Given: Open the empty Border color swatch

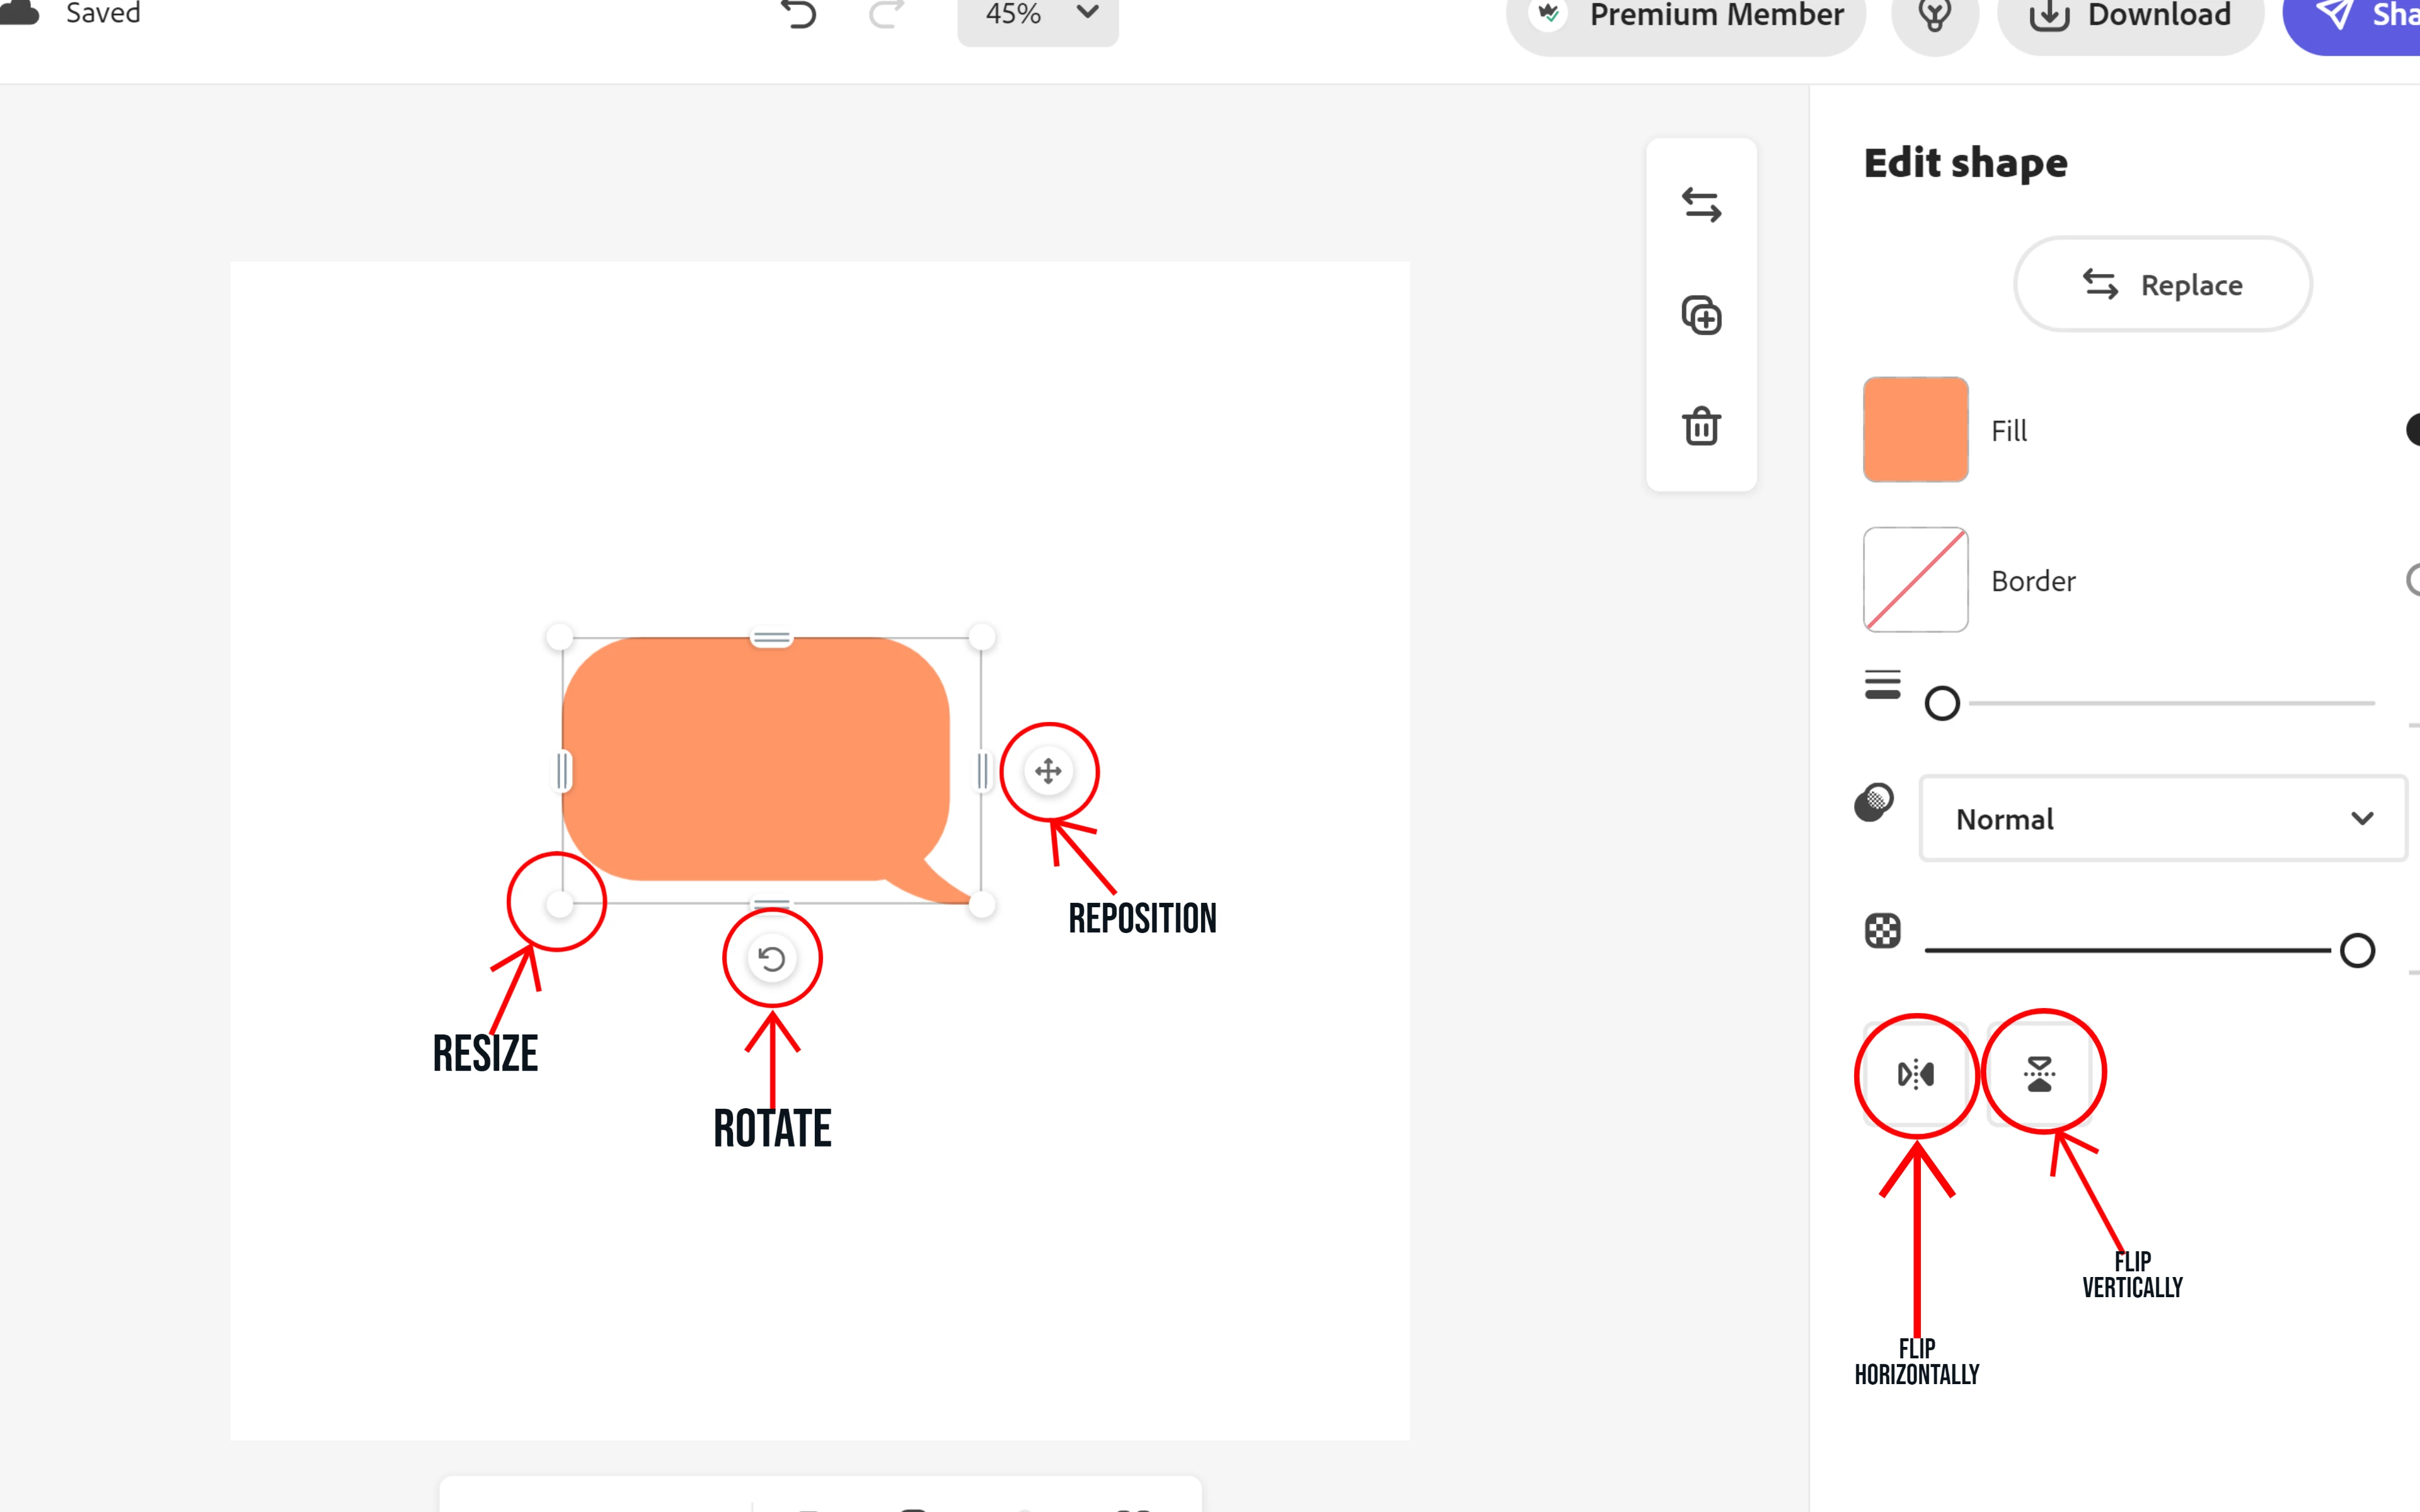Looking at the screenshot, I should tap(1915, 580).
